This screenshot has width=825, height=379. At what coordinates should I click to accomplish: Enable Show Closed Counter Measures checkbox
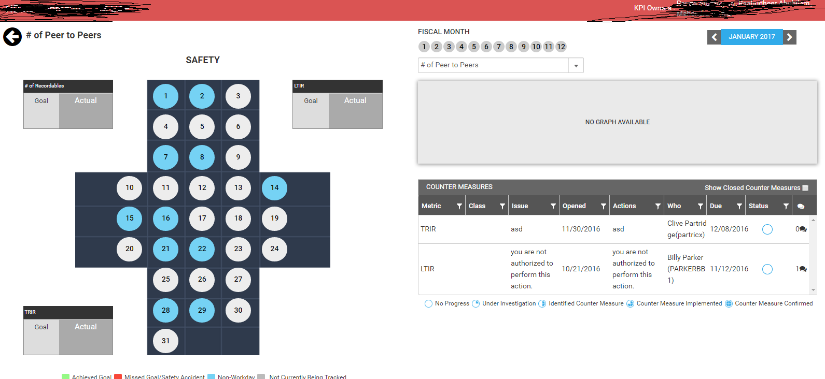click(805, 188)
